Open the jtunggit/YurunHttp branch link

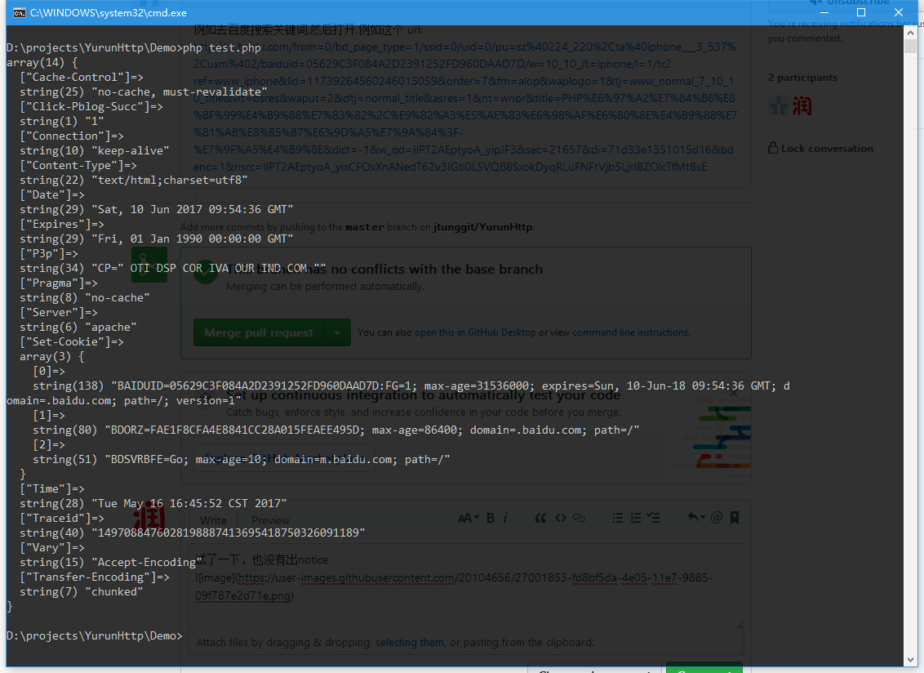pos(482,227)
